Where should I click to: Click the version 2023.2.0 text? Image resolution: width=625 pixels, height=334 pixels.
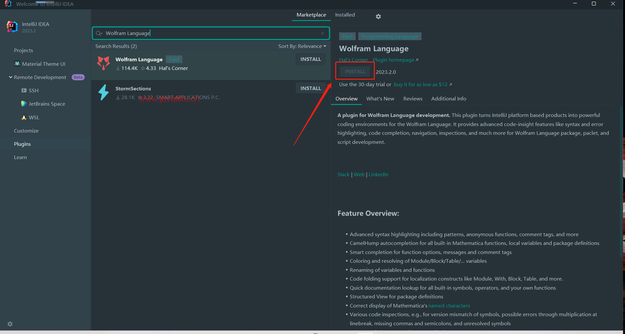[x=386, y=72]
